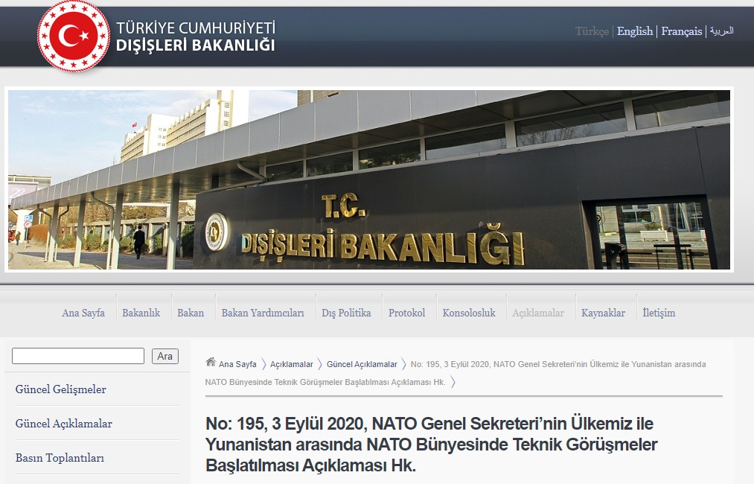Open Güncel Gelişmeler in the sidebar
The height and width of the screenshot is (484, 754).
tap(61, 389)
